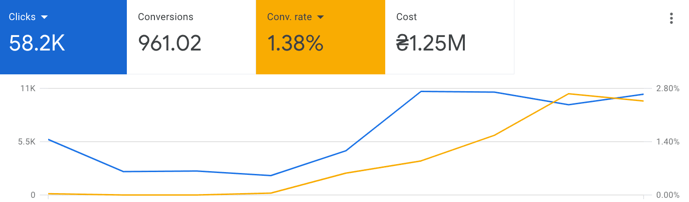Click the 58.2K clicks value
The height and width of the screenshot is (202, 689).
37,43
